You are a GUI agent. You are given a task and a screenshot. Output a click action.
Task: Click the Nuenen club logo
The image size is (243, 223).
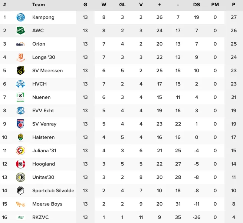pos(20,97)
